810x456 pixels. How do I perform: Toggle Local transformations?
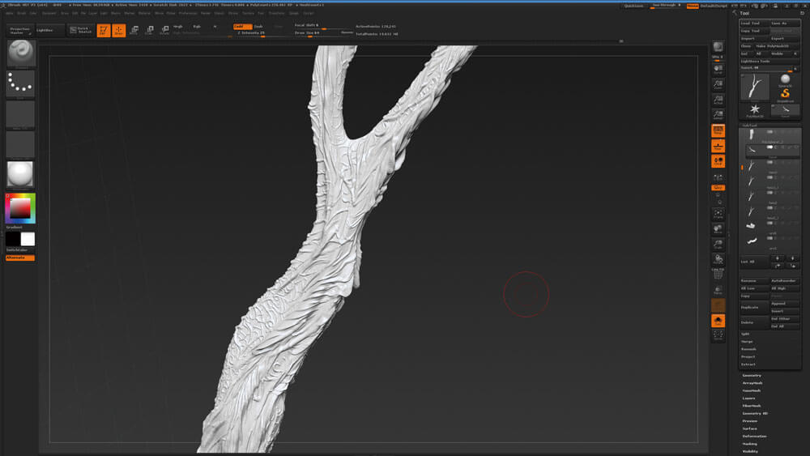coord(718,162)
